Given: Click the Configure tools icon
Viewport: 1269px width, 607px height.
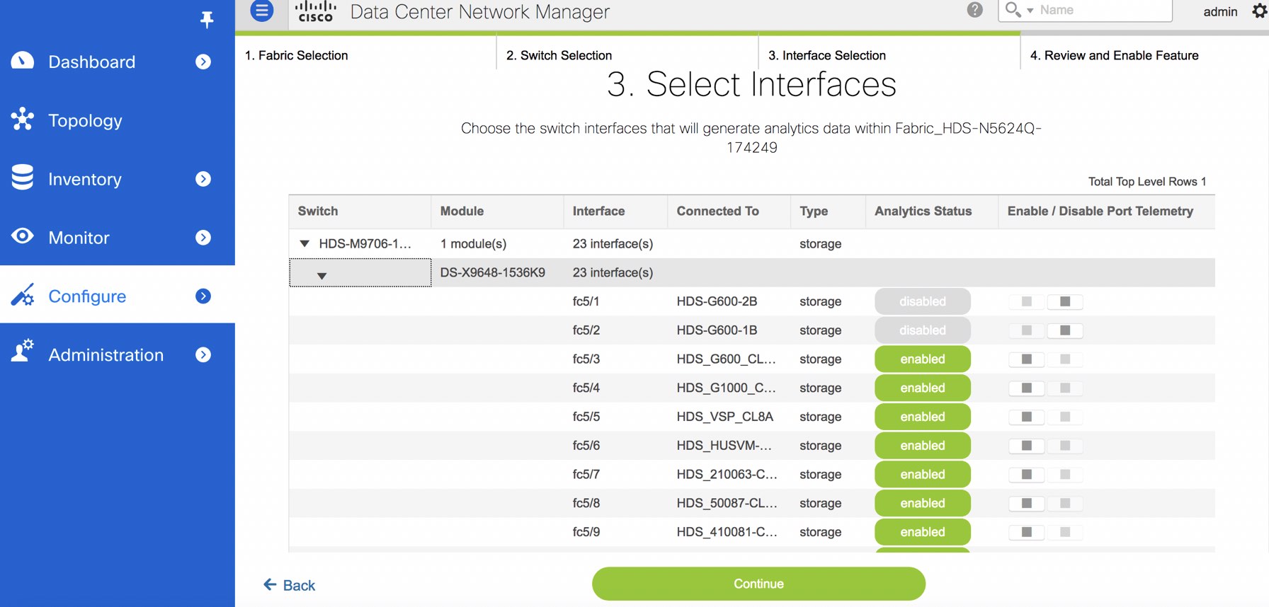Looking at the screenshot, I should [x=23, y=294].
